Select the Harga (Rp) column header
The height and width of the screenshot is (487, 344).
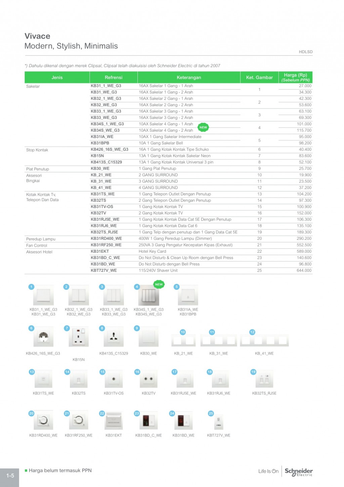(x=295, y=77)
